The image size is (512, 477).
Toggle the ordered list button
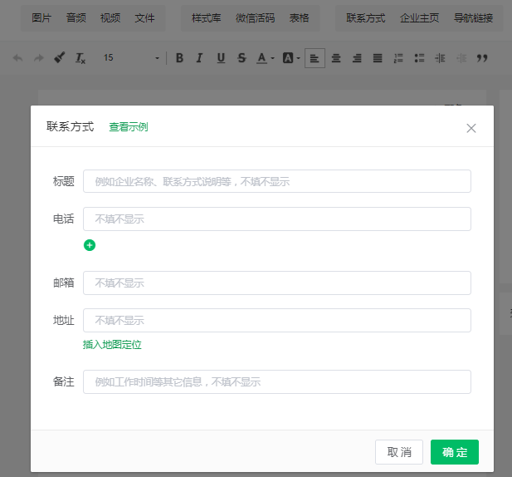(398, 58)
